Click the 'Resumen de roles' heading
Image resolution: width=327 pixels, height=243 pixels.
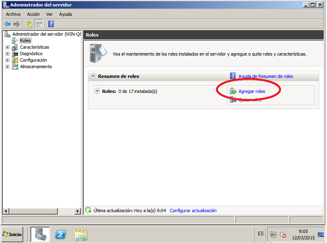click(118, 76)
